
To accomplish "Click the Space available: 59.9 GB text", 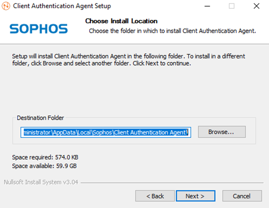I will pos(44,166).
